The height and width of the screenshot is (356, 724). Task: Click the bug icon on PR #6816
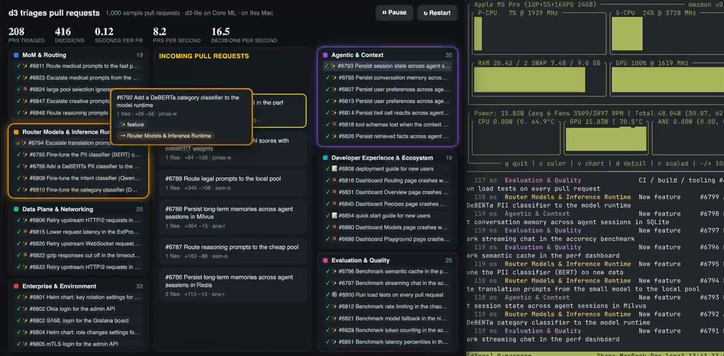coord(334,181)
